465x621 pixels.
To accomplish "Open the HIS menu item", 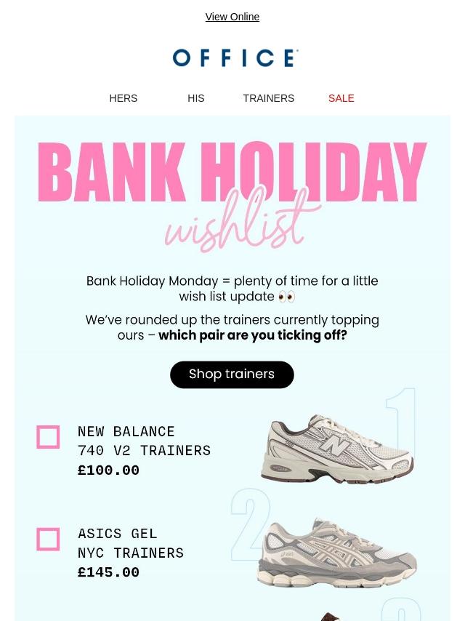I will tap(196, 98).
